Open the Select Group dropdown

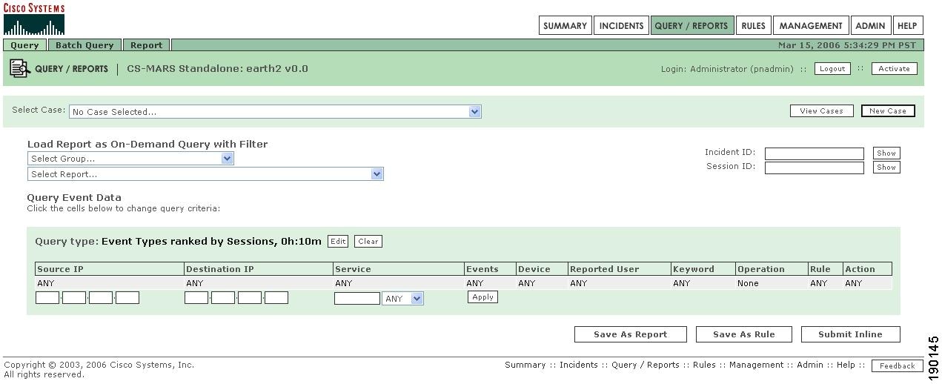[x=130, y=159]
